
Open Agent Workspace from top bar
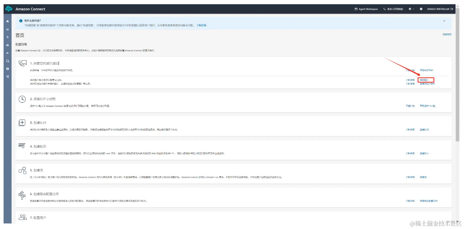pos(366,9)
